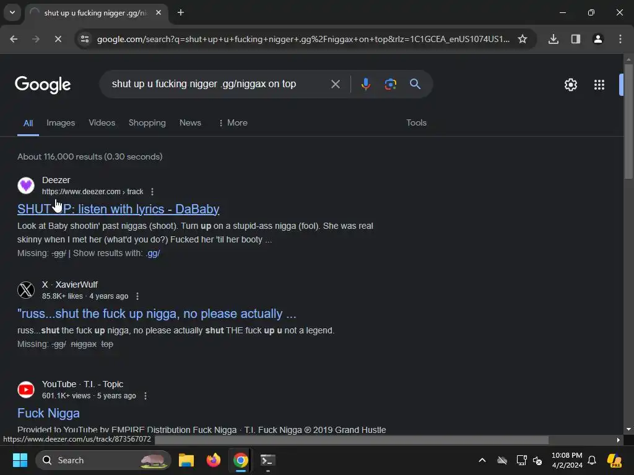
Task: Open Chrome three-dot menu
Action: 620,39
